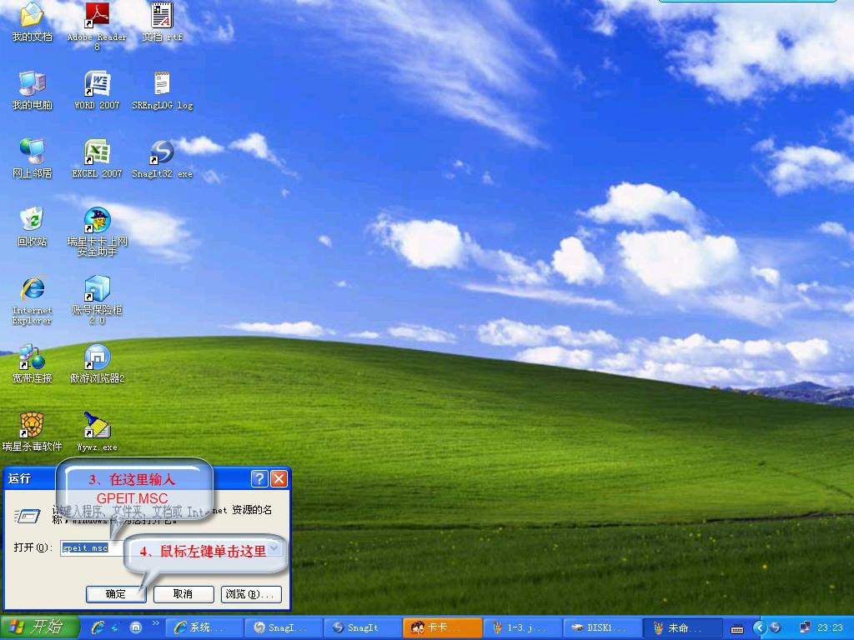Image resolution: width=854 pixels, height=640 pixels.
Task: Switch to DISK1... taskbar window
Action: point(602,627)
